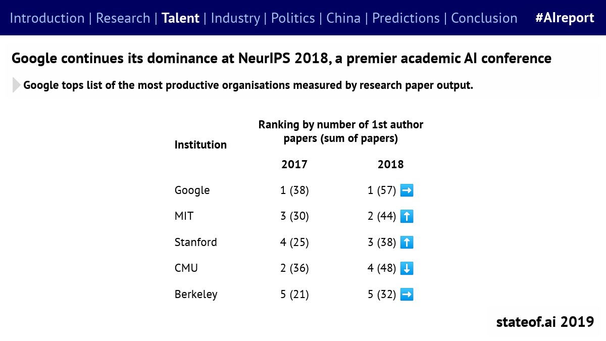Click the right arrow icon beside Google 2018
Image resolution: width=606 pixels, height=341 pixels.
pos(407,190)
